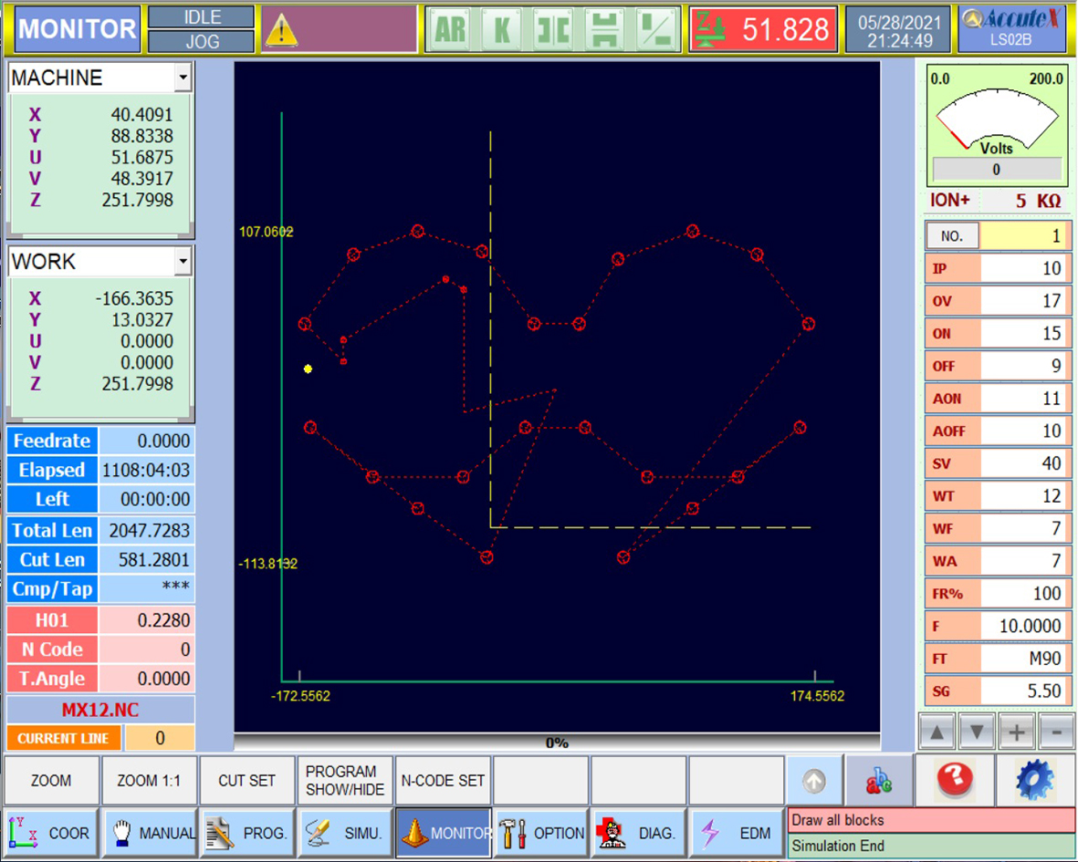Switch to the SIMU. tab
The height and width of the screenshot is (862, 1078).
click(344, 833)
